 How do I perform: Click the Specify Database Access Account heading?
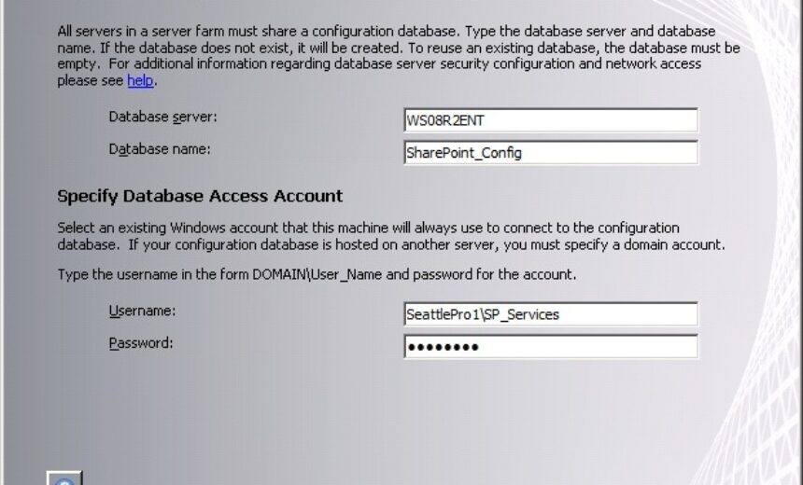[x=200, y=197]
